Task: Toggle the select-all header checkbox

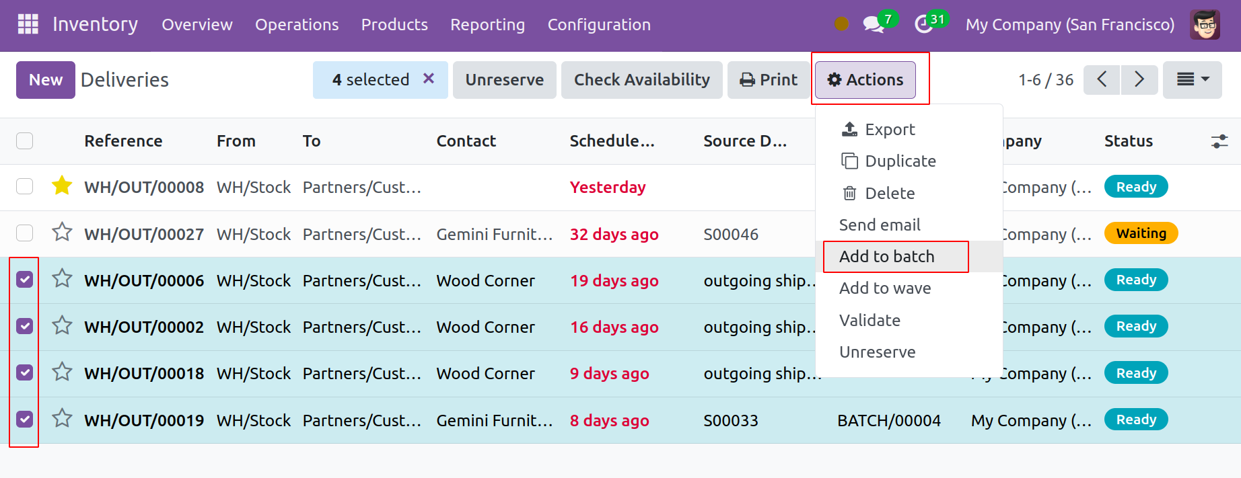Action: pos(25,141)
